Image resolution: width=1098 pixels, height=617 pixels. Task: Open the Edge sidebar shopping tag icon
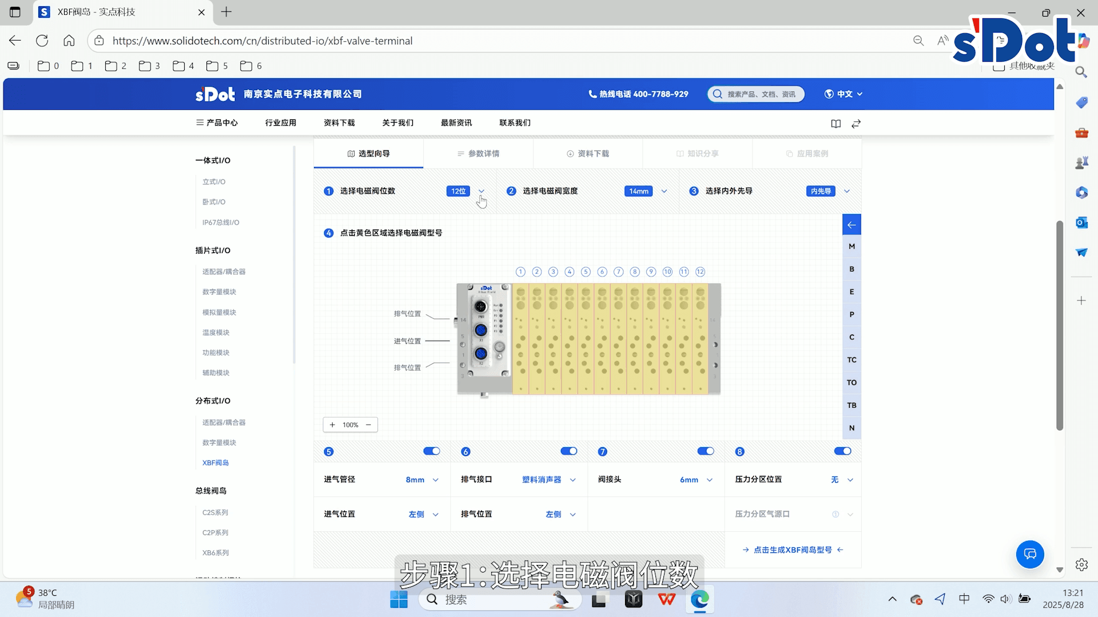coord(1081,103)
